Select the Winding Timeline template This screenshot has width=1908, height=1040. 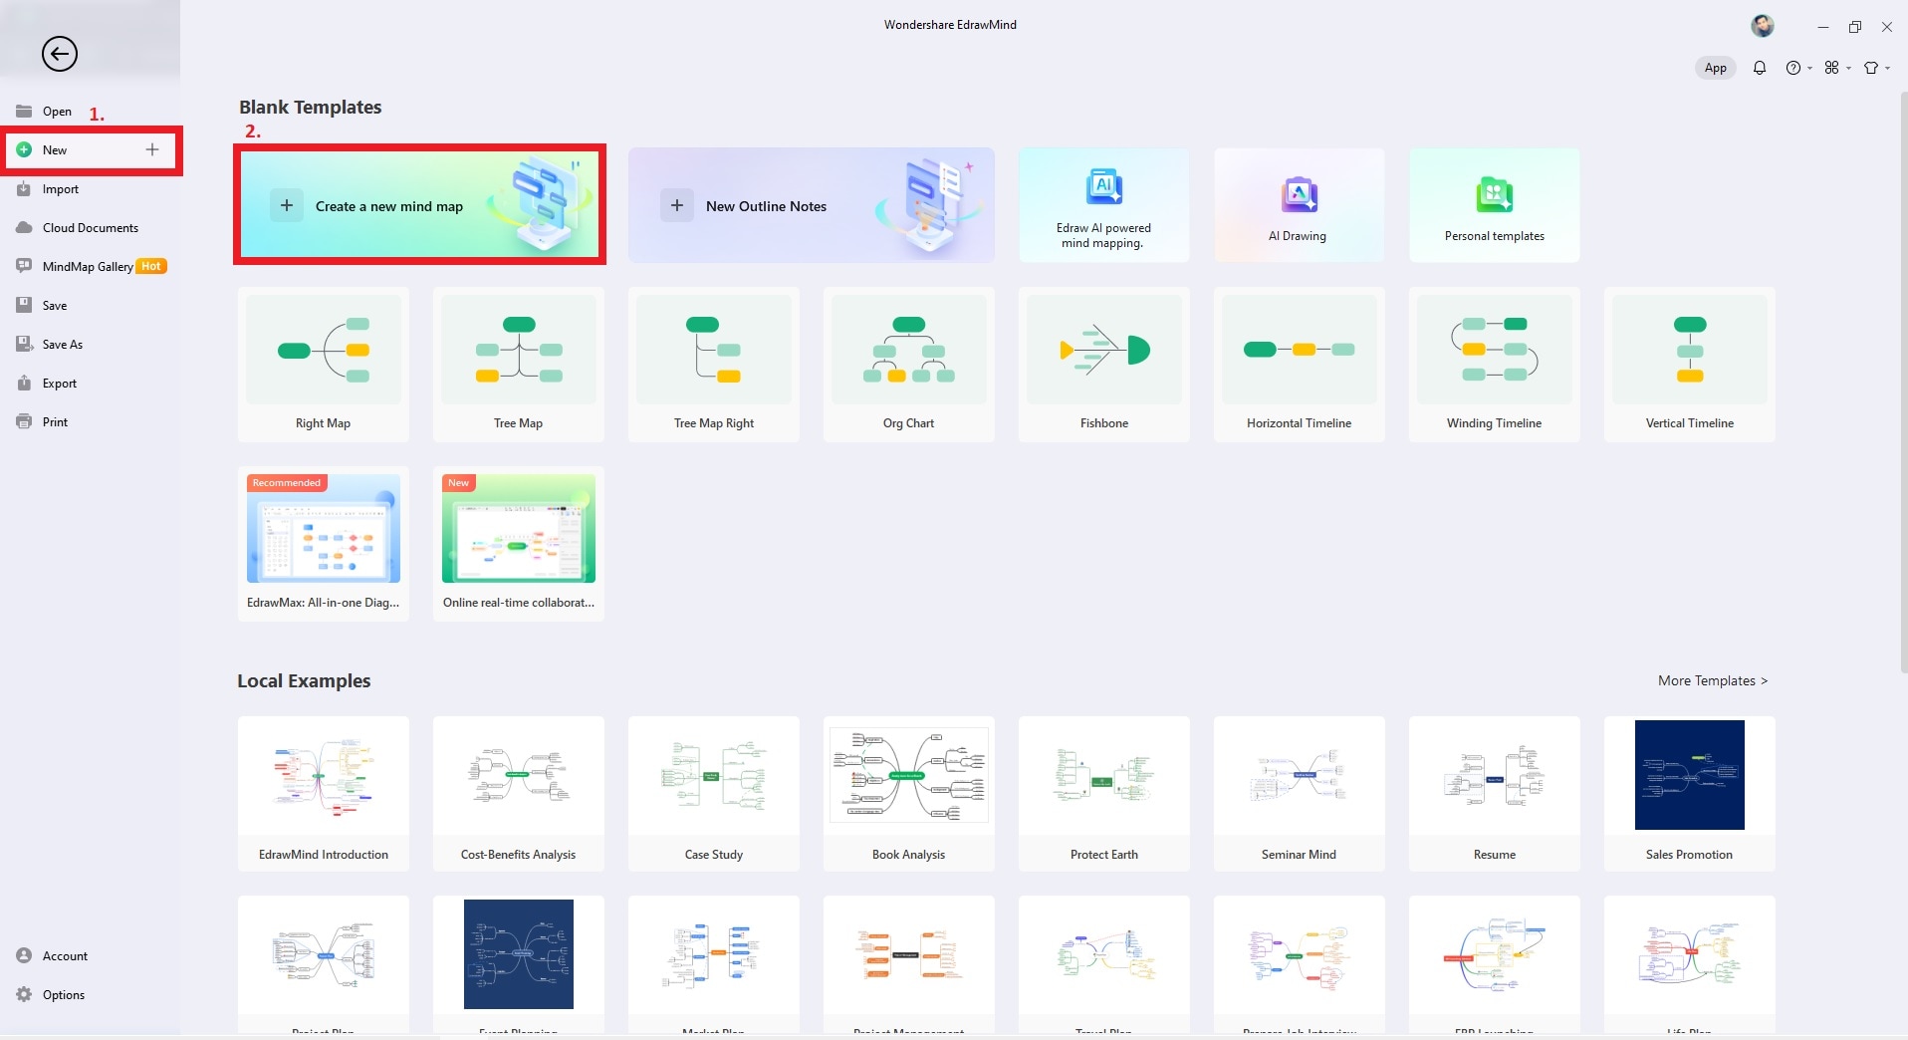point(1494,365)
